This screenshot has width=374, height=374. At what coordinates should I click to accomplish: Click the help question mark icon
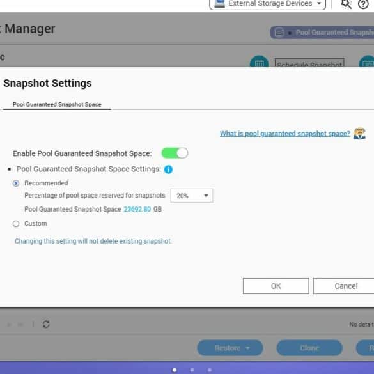[363, 4]
